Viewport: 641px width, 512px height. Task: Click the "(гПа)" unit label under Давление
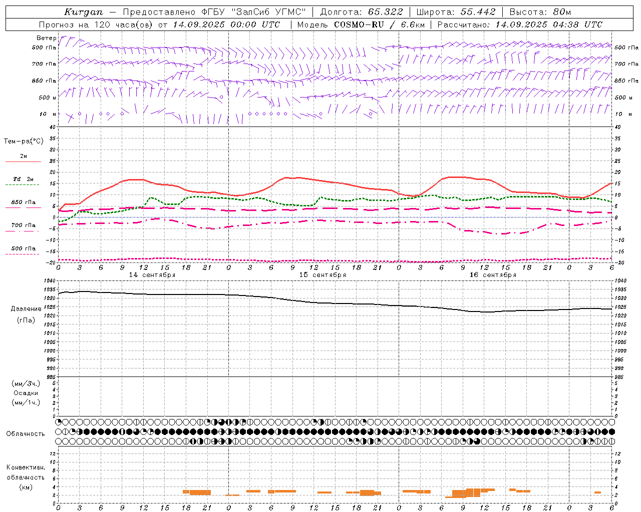[x=26, y=320]
